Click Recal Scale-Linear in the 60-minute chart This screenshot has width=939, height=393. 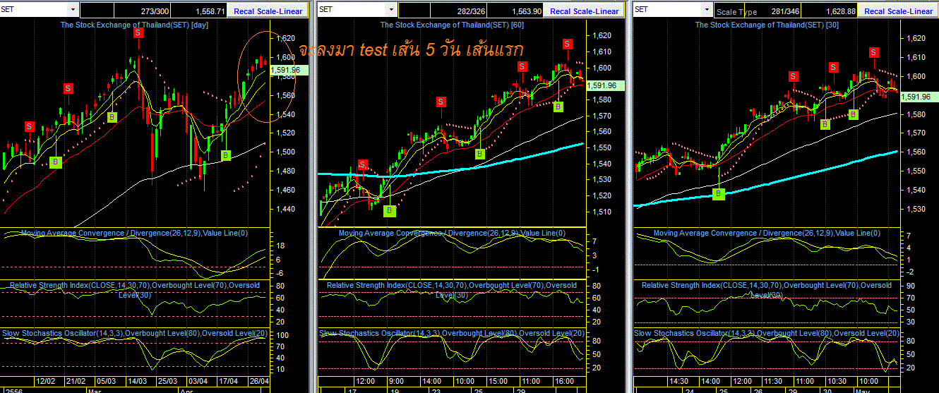click(x=584, y=11)
